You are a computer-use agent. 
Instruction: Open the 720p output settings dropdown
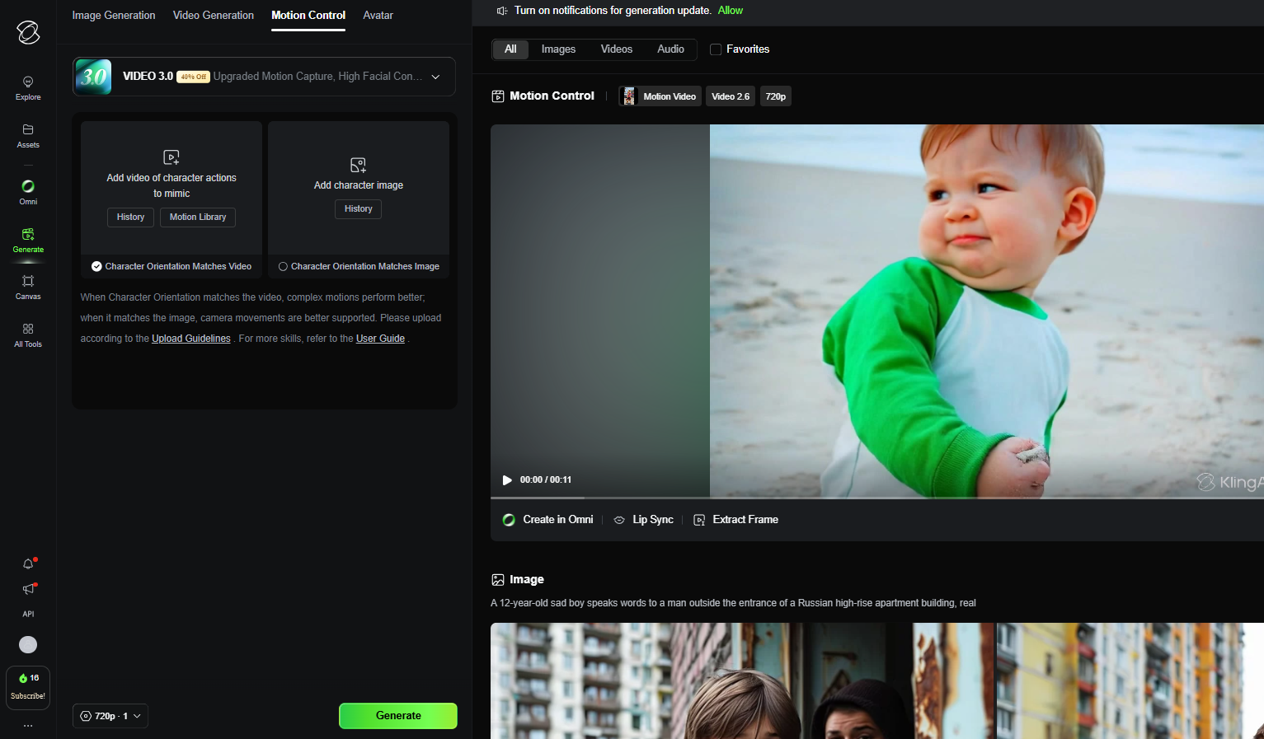pyautogui.click(x=110, y=716)
